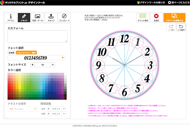Open the テキストの変形 デフォルト dropdown

pos(22,109)
